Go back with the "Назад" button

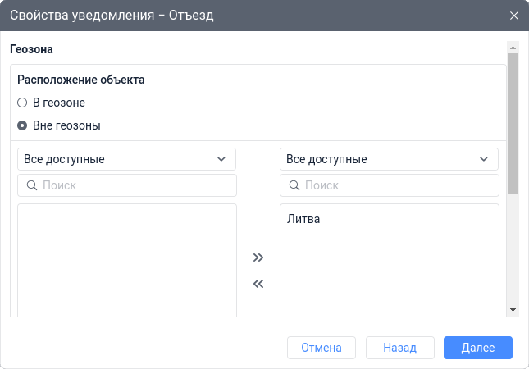click(x=399, y=348)
